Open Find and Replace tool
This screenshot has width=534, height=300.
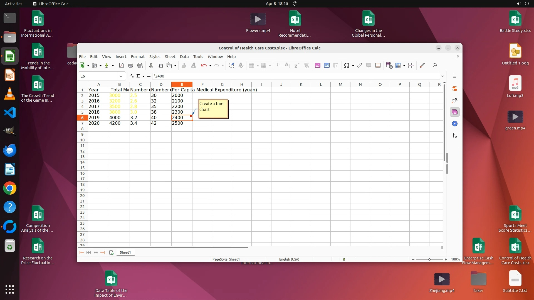tap(231, 65)
